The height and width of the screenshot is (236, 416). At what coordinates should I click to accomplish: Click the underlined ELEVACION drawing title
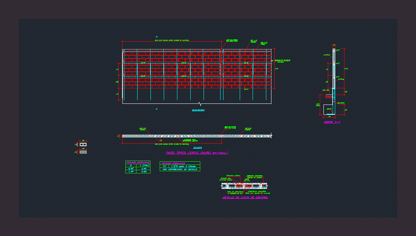(198, 110)
